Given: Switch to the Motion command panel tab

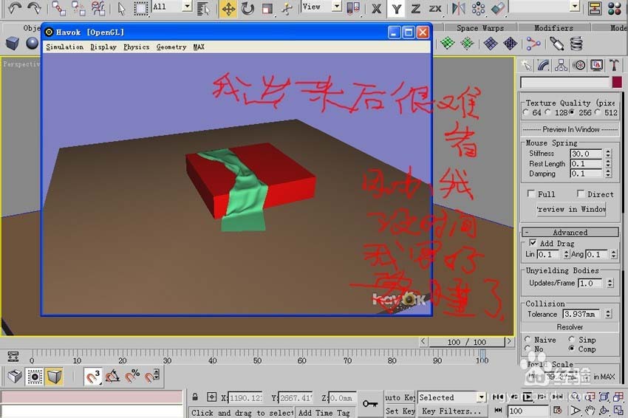Looking at the screenshot, I should coord(579,65).
